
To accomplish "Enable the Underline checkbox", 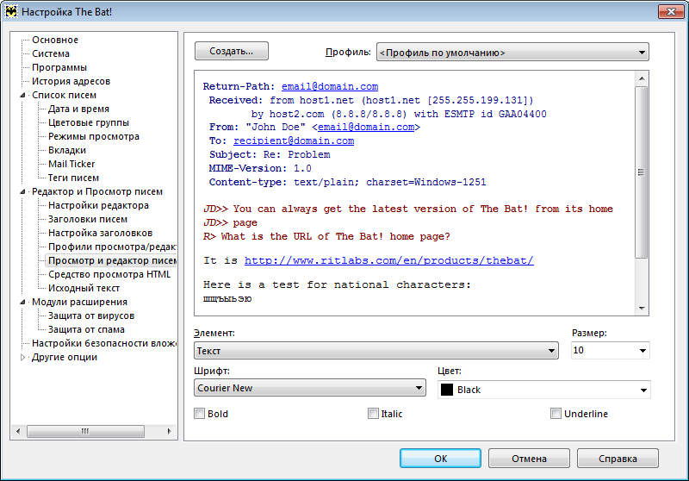I will point(556,414).
